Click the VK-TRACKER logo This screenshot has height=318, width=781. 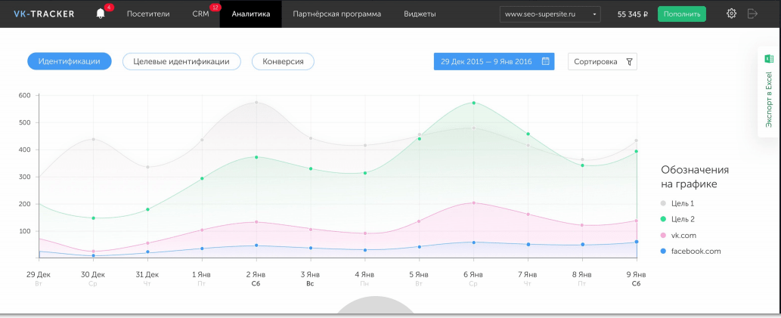44,14
